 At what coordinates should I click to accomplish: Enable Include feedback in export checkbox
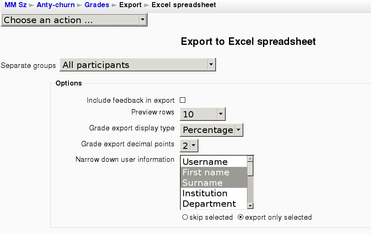(182, 100)
